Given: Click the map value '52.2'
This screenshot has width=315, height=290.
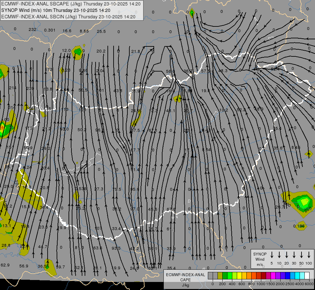Looking at the screenshot, I should 241,110.
